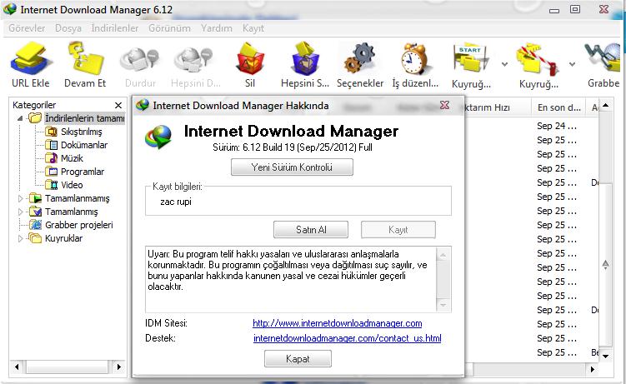Click the Satın Al button
626x384 pixels.
[311, 230]
